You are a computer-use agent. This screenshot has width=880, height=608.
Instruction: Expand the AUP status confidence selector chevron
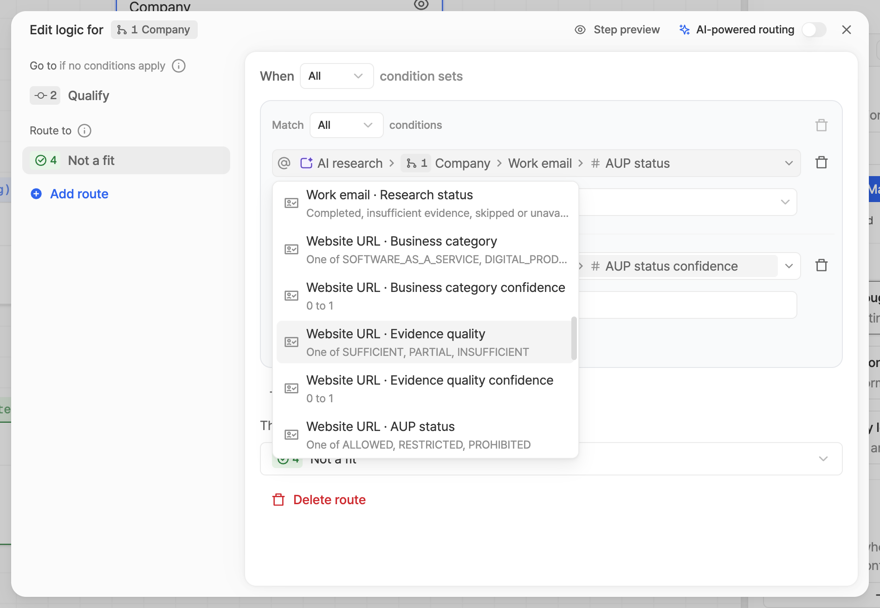pos(789,266)
